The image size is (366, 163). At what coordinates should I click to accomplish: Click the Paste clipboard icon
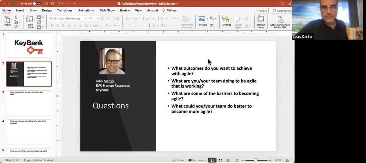coord(7,20)
